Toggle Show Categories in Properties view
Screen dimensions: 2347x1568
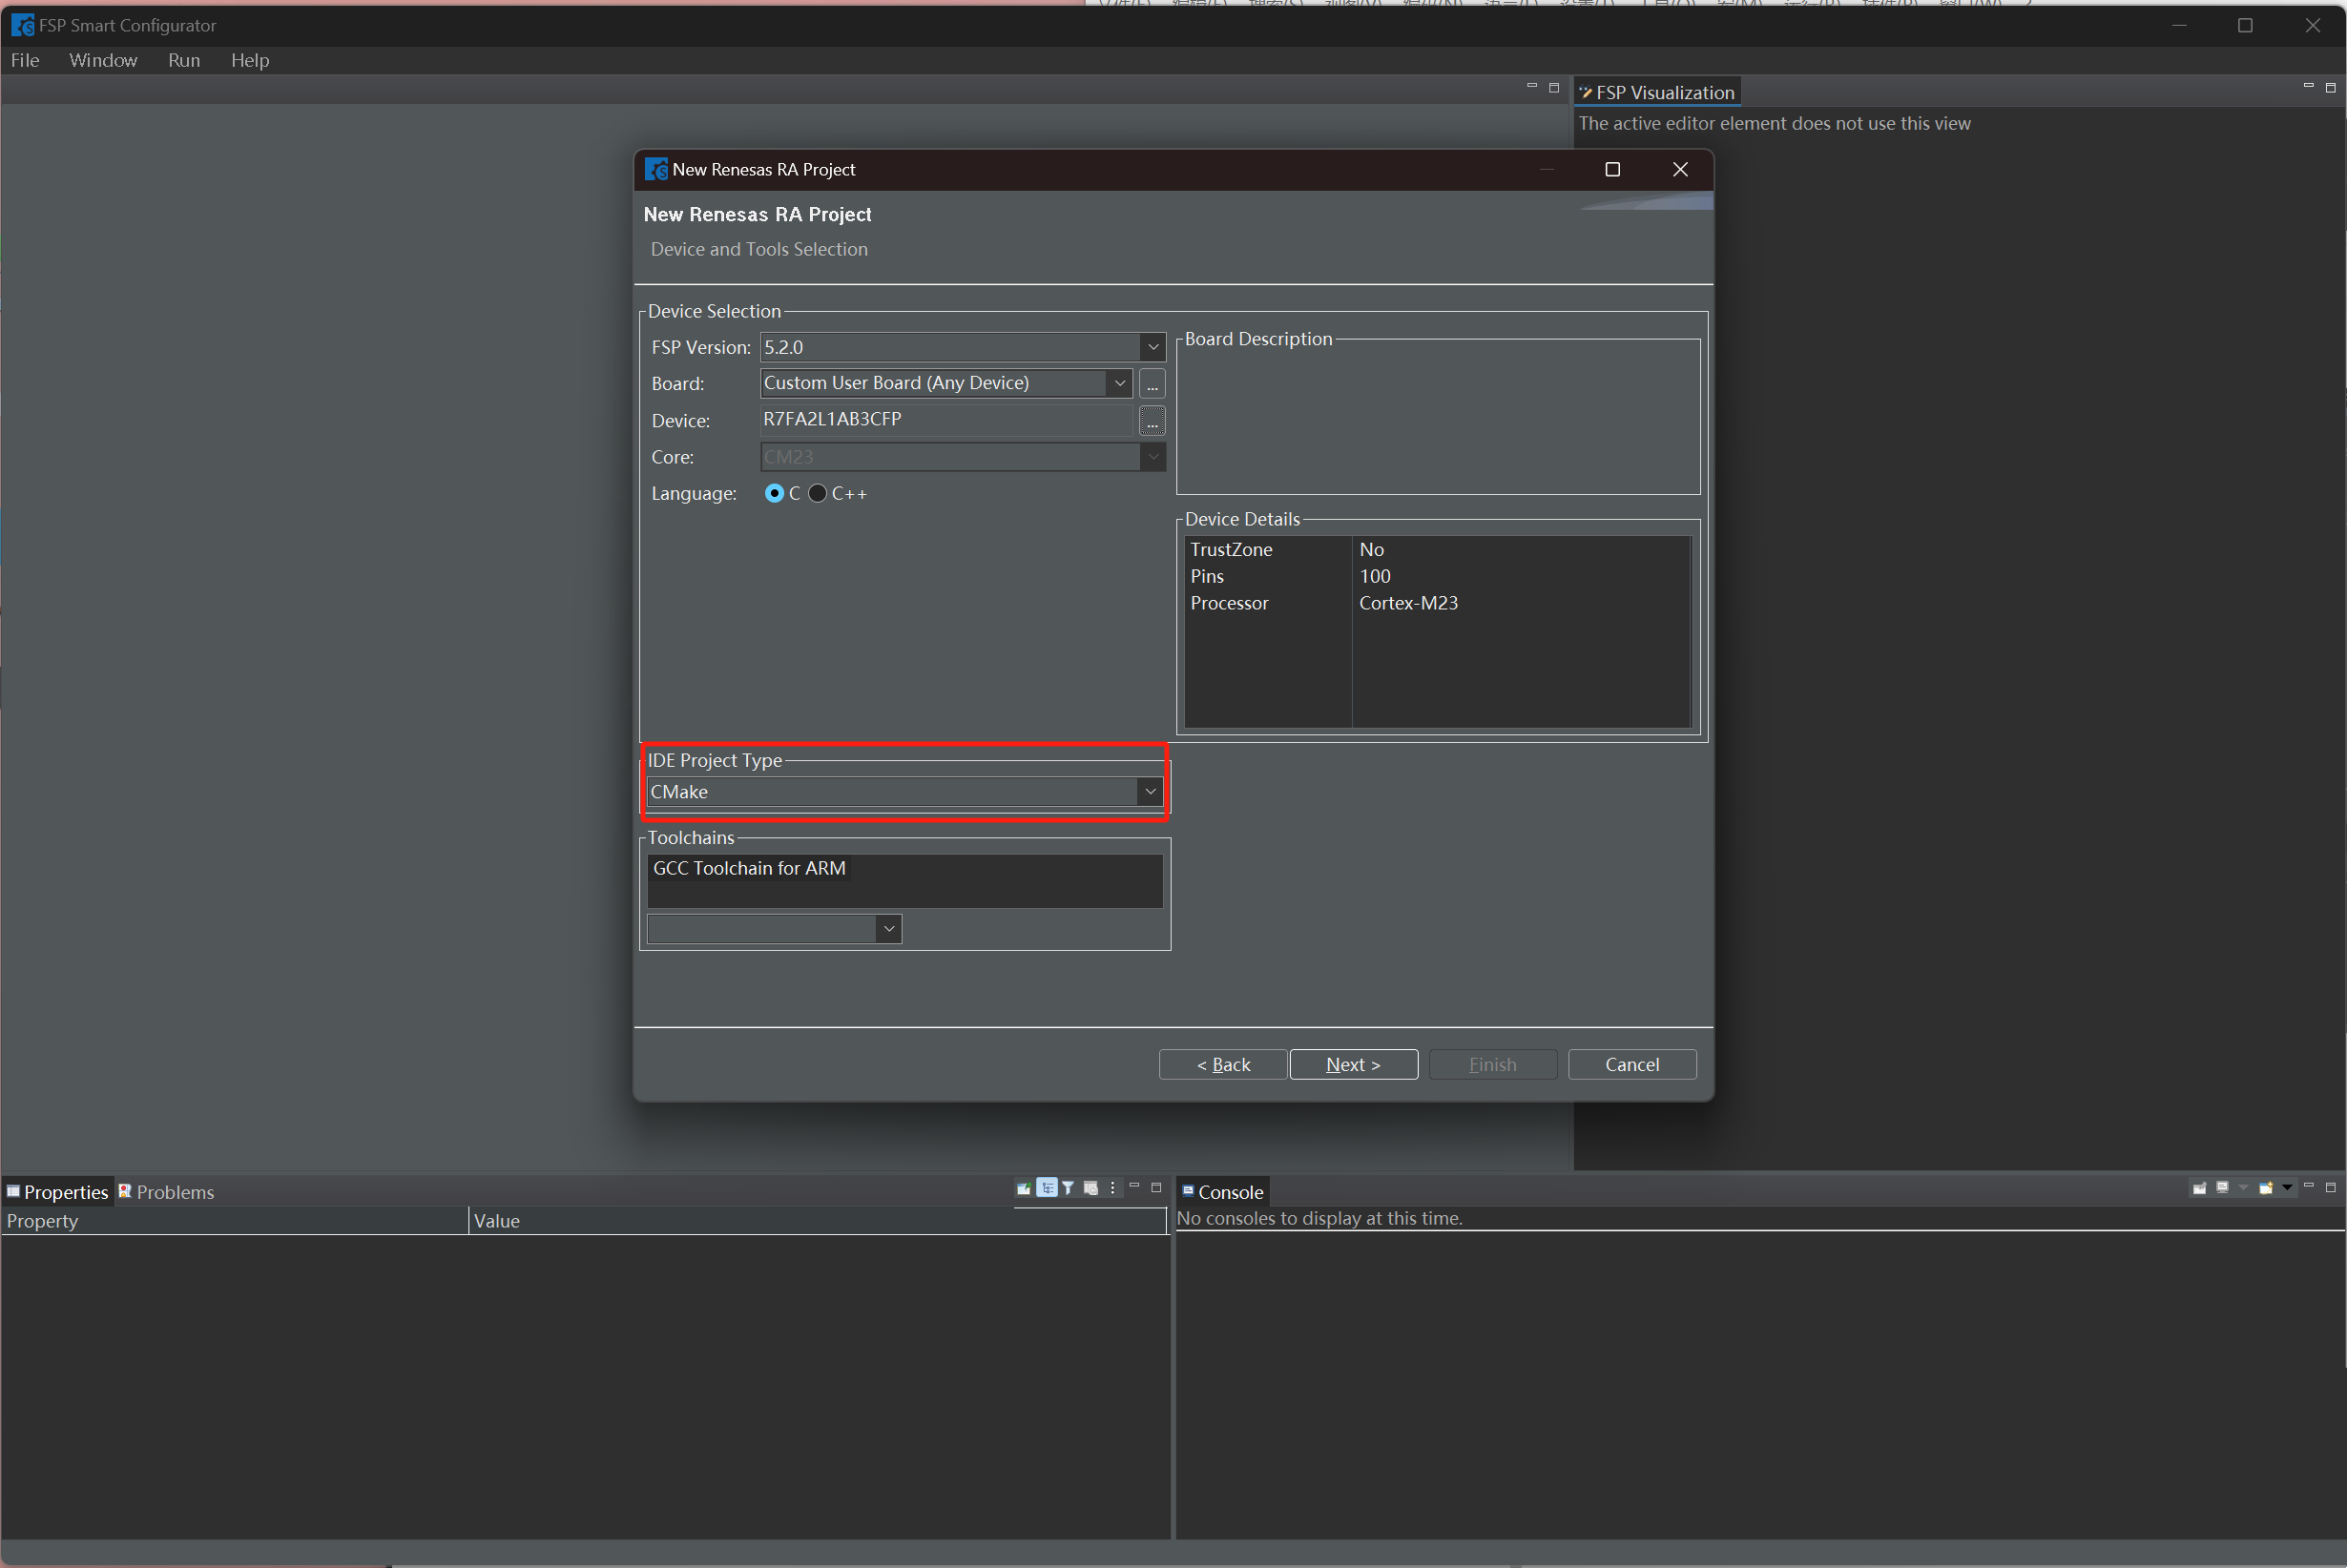(x=1047, y=1188)
